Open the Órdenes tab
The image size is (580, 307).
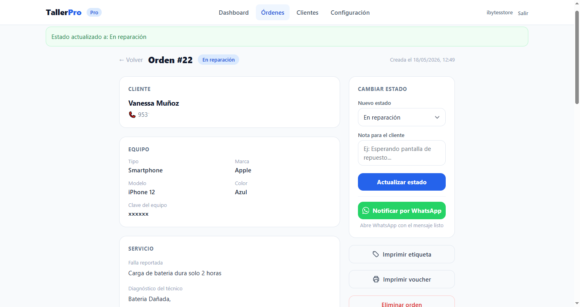pyautogui.click(x=273, y=12)
